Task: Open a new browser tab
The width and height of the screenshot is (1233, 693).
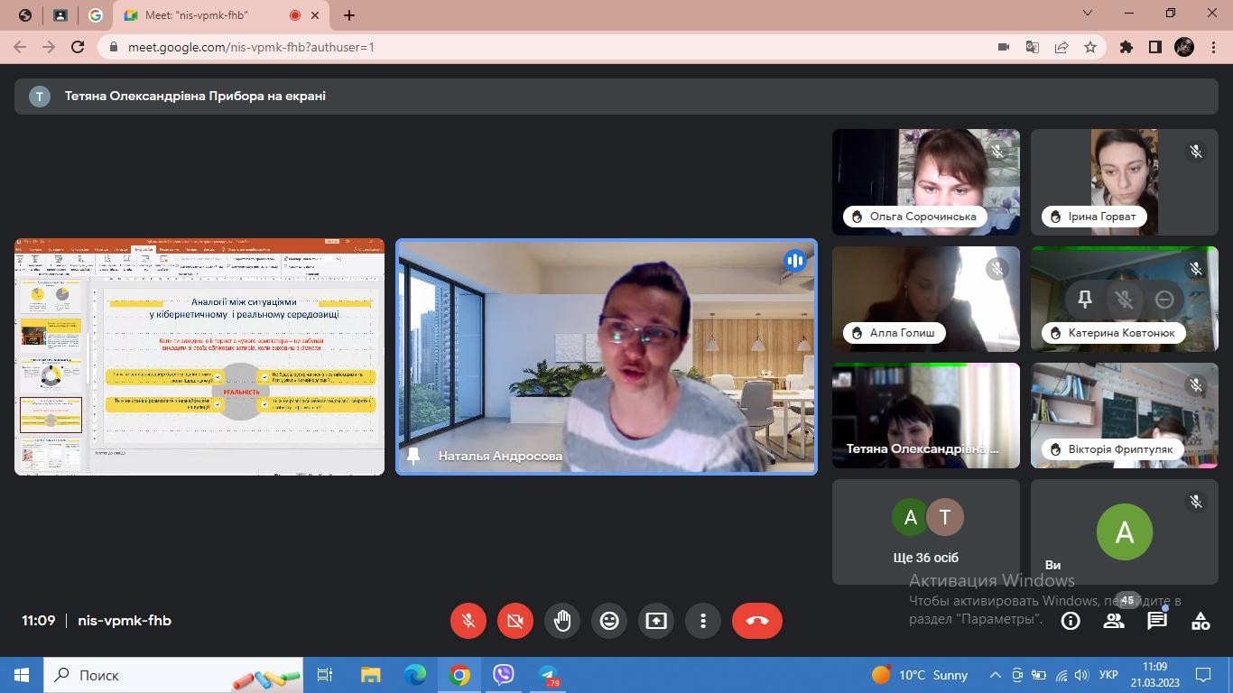Action: (x=349, y=15)
